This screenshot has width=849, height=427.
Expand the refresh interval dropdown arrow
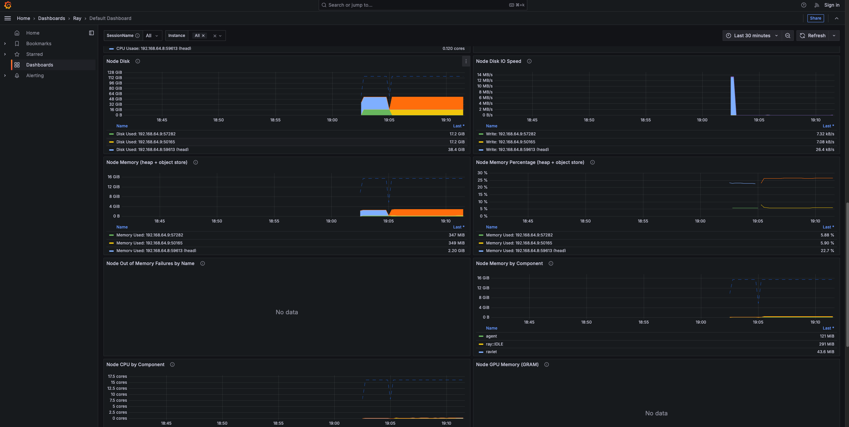tap(834, 36)
